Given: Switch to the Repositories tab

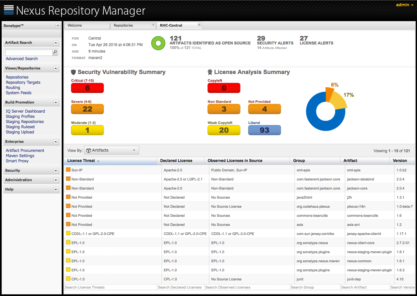Looking at the screenshot, I should click(133, 25).
